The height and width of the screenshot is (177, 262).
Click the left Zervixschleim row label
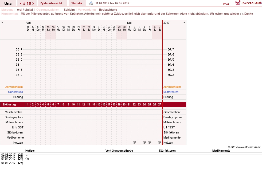pos(14,87)
